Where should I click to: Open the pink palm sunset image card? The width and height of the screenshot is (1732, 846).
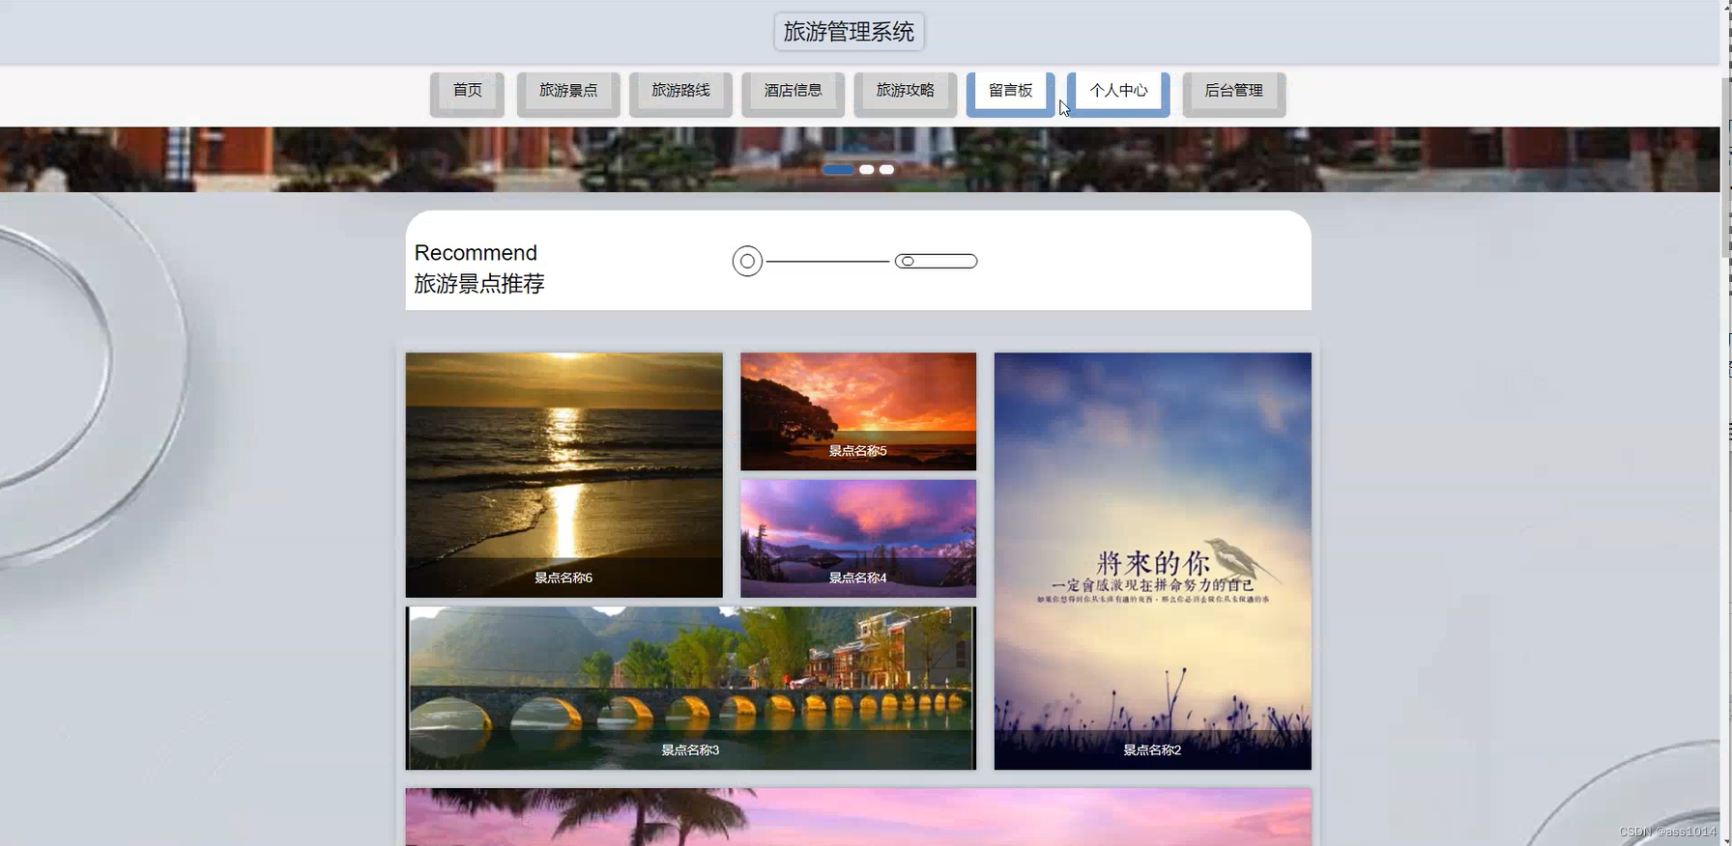point(858,817)
